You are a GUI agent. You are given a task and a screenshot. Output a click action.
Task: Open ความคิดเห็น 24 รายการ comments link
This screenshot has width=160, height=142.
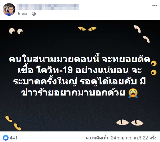(x=109, y=138)
